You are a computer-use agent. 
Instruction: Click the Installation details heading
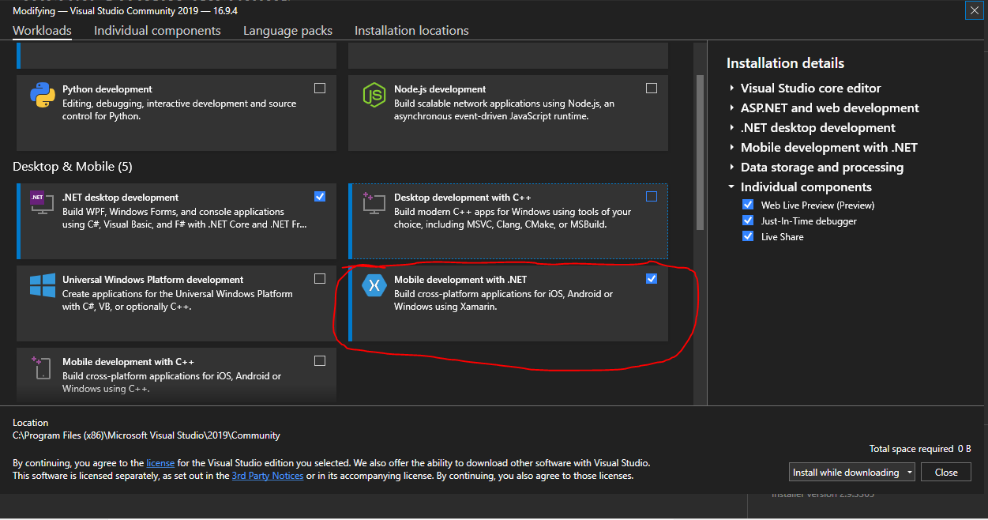(x=785, y=63)
